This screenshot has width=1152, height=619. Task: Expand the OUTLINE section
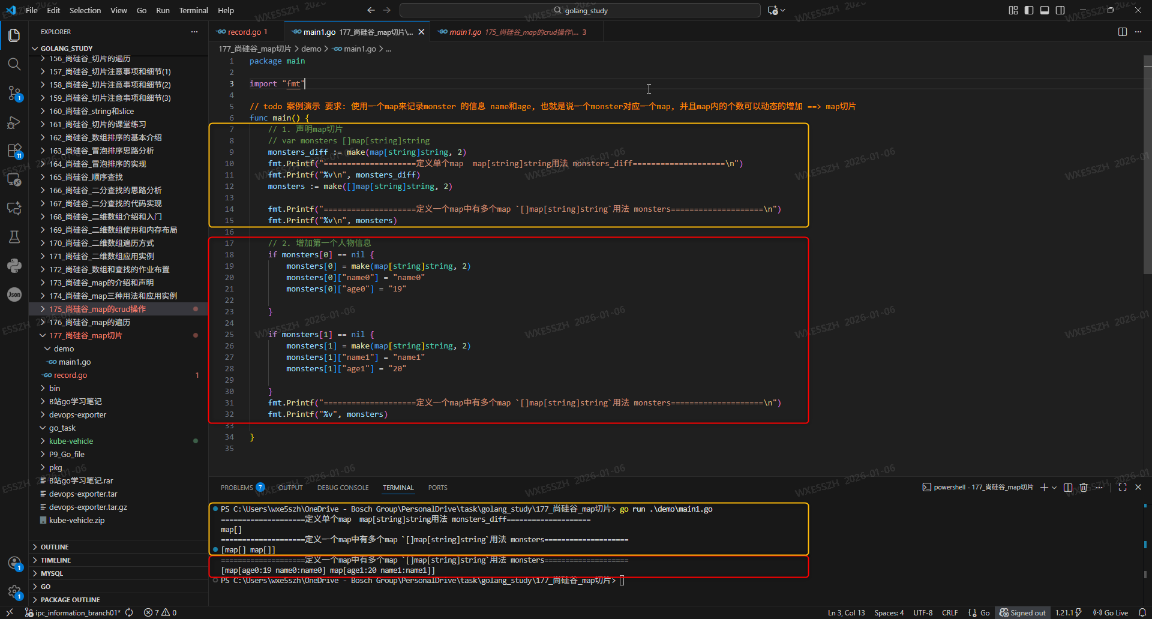click(x=118, y=547)
